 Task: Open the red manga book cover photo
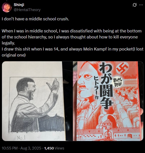[108, 101]
